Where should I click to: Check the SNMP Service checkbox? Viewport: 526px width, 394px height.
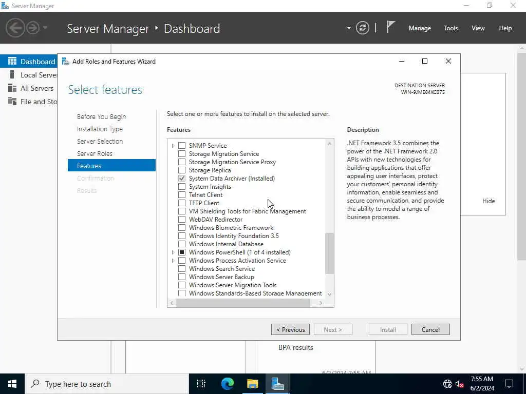[182, 145]
